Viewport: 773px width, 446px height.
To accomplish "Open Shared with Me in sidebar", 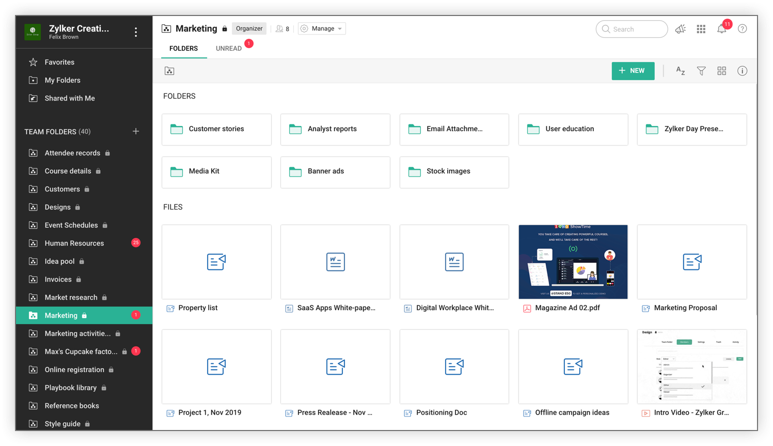I will click(70, 98).
